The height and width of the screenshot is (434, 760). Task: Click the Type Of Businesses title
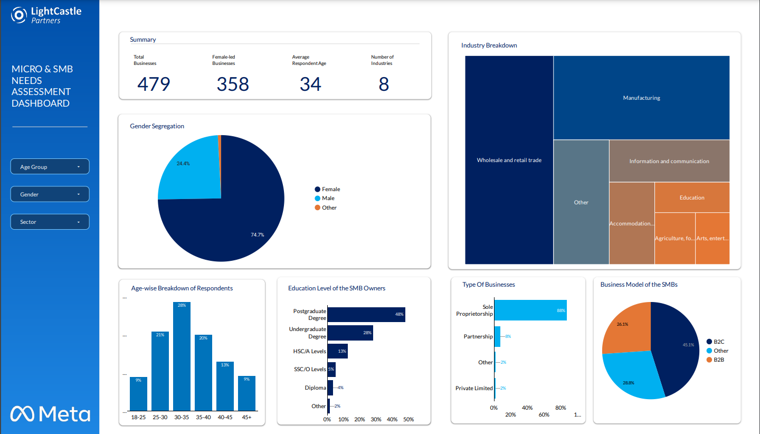(x=489, y=285)
